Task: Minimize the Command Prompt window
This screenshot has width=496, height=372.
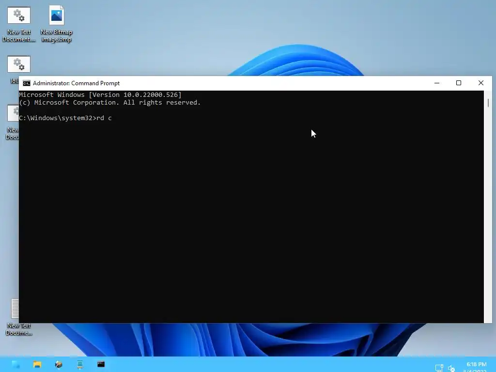Action: click(x=437, y=83)
